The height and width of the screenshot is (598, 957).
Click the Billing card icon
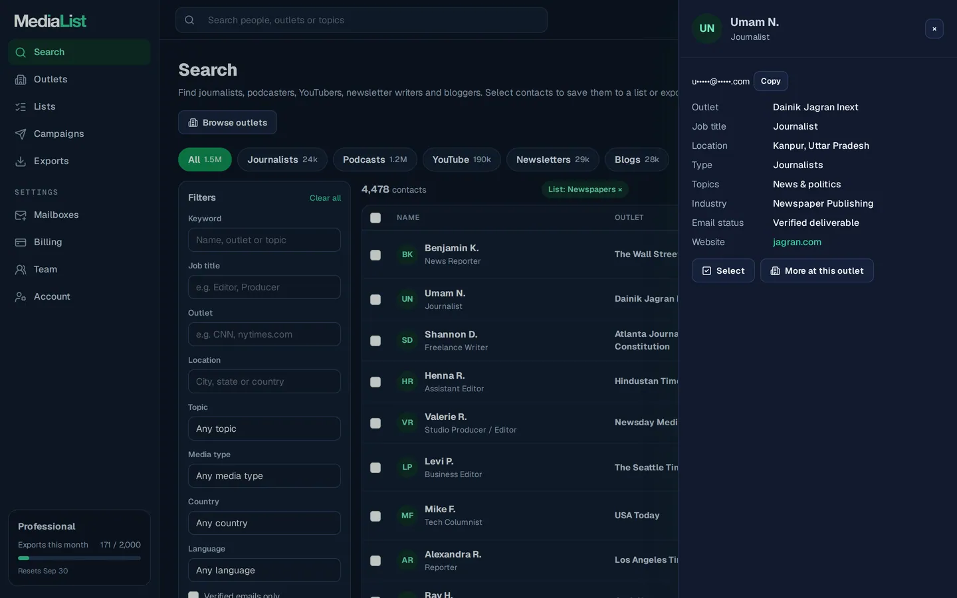(x=21, y=243)
